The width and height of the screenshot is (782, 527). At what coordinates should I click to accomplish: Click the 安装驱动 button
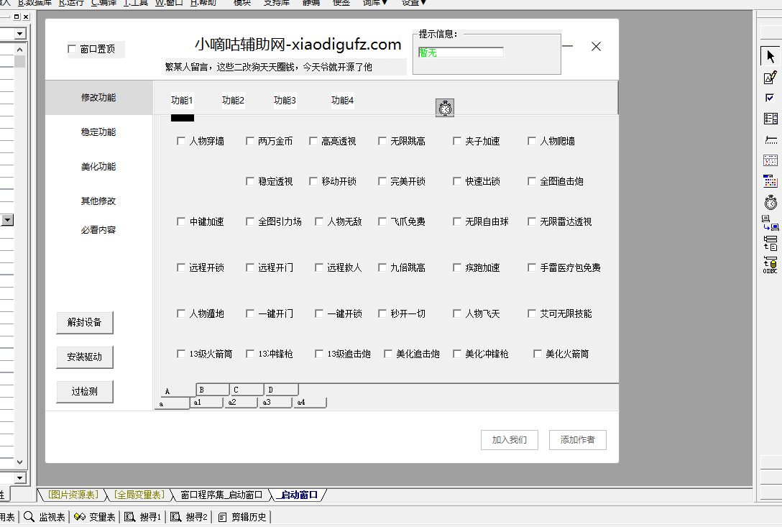click(x=84, y=357)
